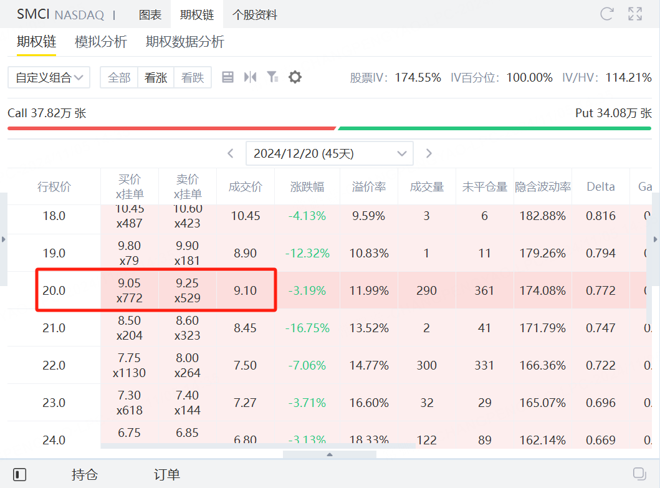The width and height of the screenshot is (660, 488).
Task: Sort by 涨跌幅 column header
Action: (x=307, y=186)
